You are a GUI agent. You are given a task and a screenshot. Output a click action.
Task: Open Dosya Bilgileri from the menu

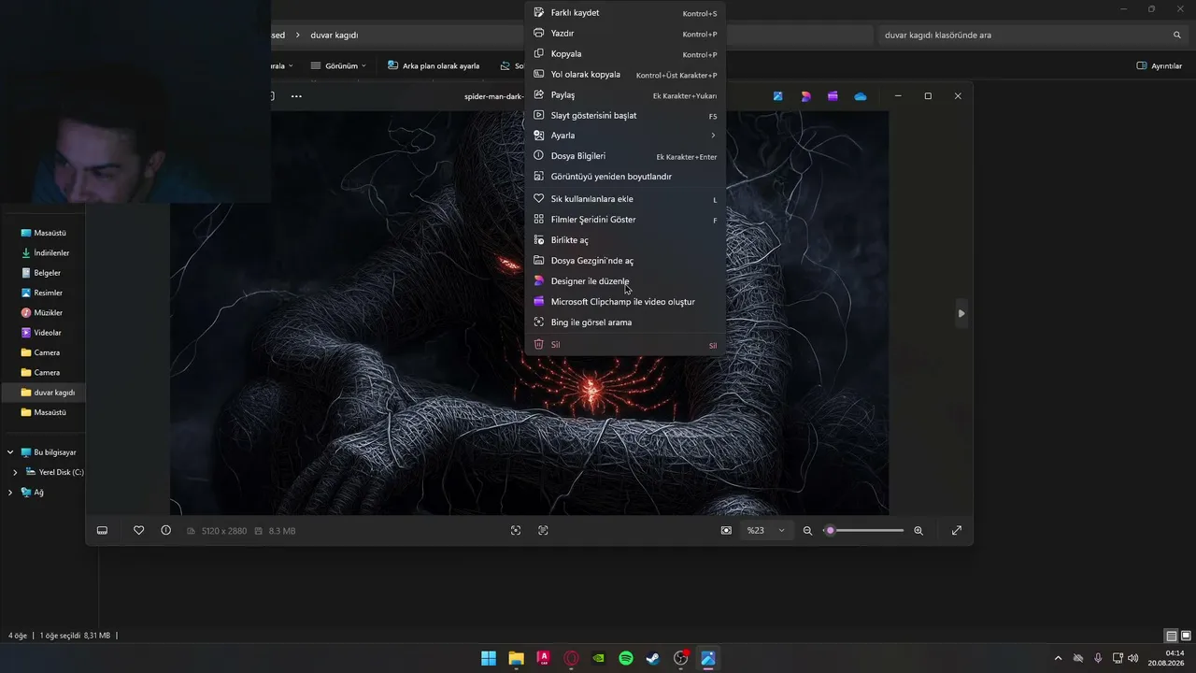point(625,156)
